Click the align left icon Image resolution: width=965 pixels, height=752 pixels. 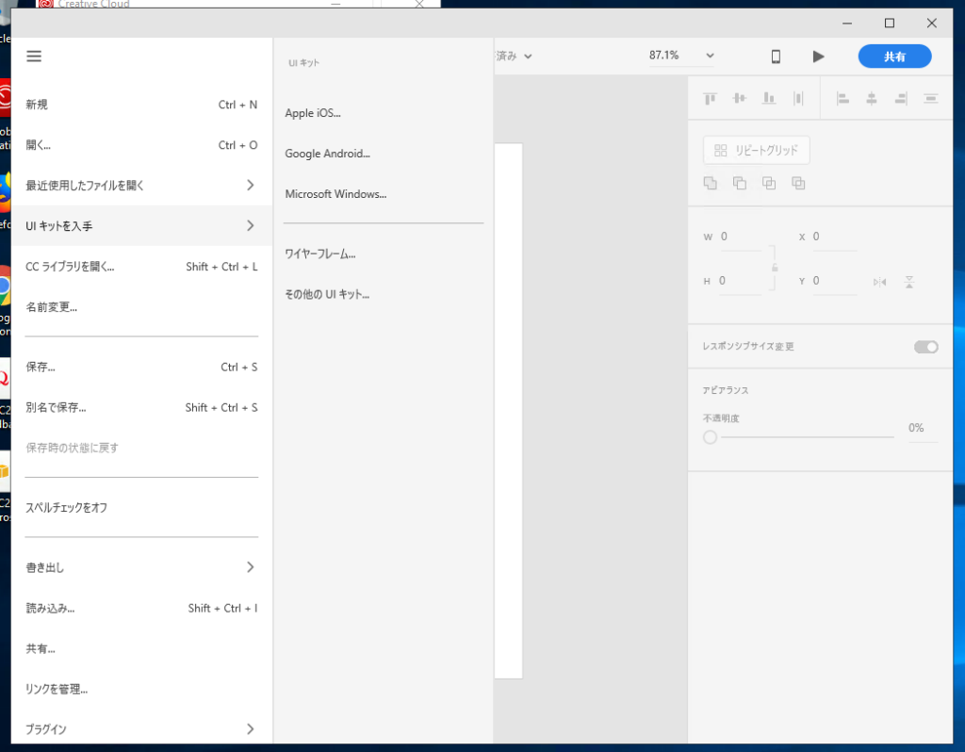coord(842,98)
